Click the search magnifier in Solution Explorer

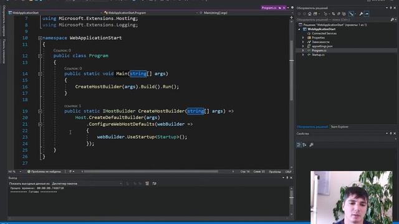[392, 19]
